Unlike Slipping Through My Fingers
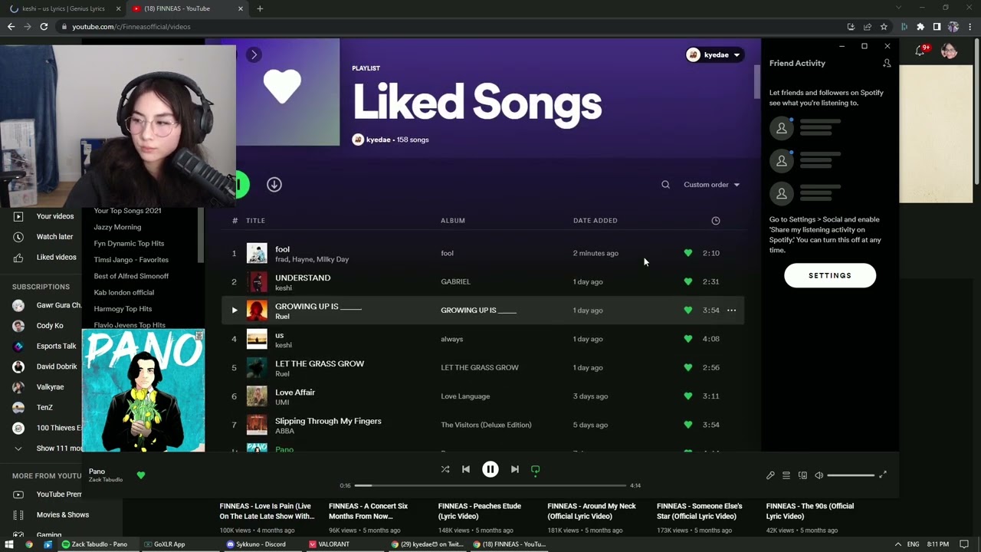 [x=687, y=425]
